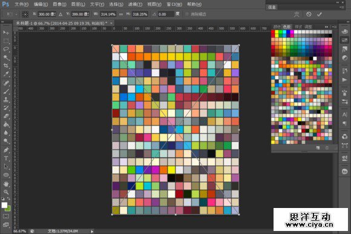Screen dimensions: 351x234
Task: Click the H height percentage field
Action: click(x=140, y=15)
